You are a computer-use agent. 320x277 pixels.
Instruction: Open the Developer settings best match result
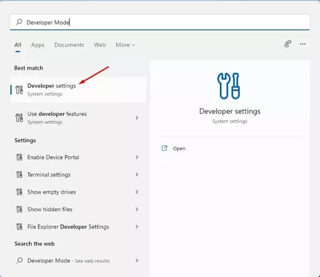click(78, 89)
